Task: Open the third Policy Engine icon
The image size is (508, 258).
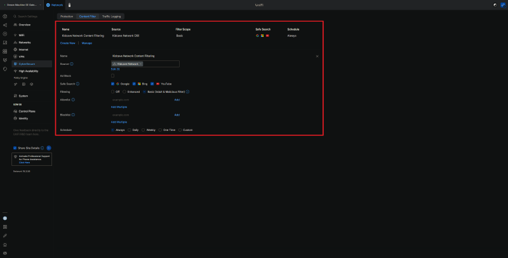Action: [x=31, y=85]
